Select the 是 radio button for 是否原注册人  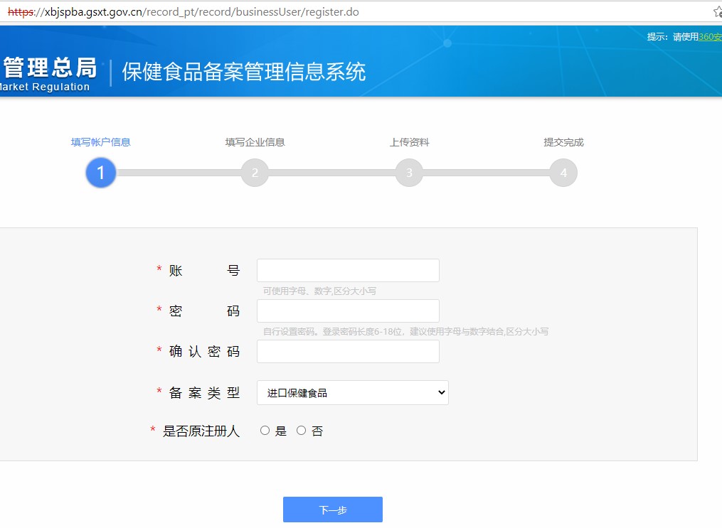tap(264, 430)
